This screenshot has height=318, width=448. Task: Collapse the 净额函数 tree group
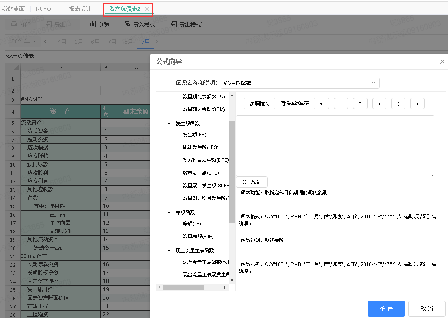pyautogui.click(x=169, y=213)
